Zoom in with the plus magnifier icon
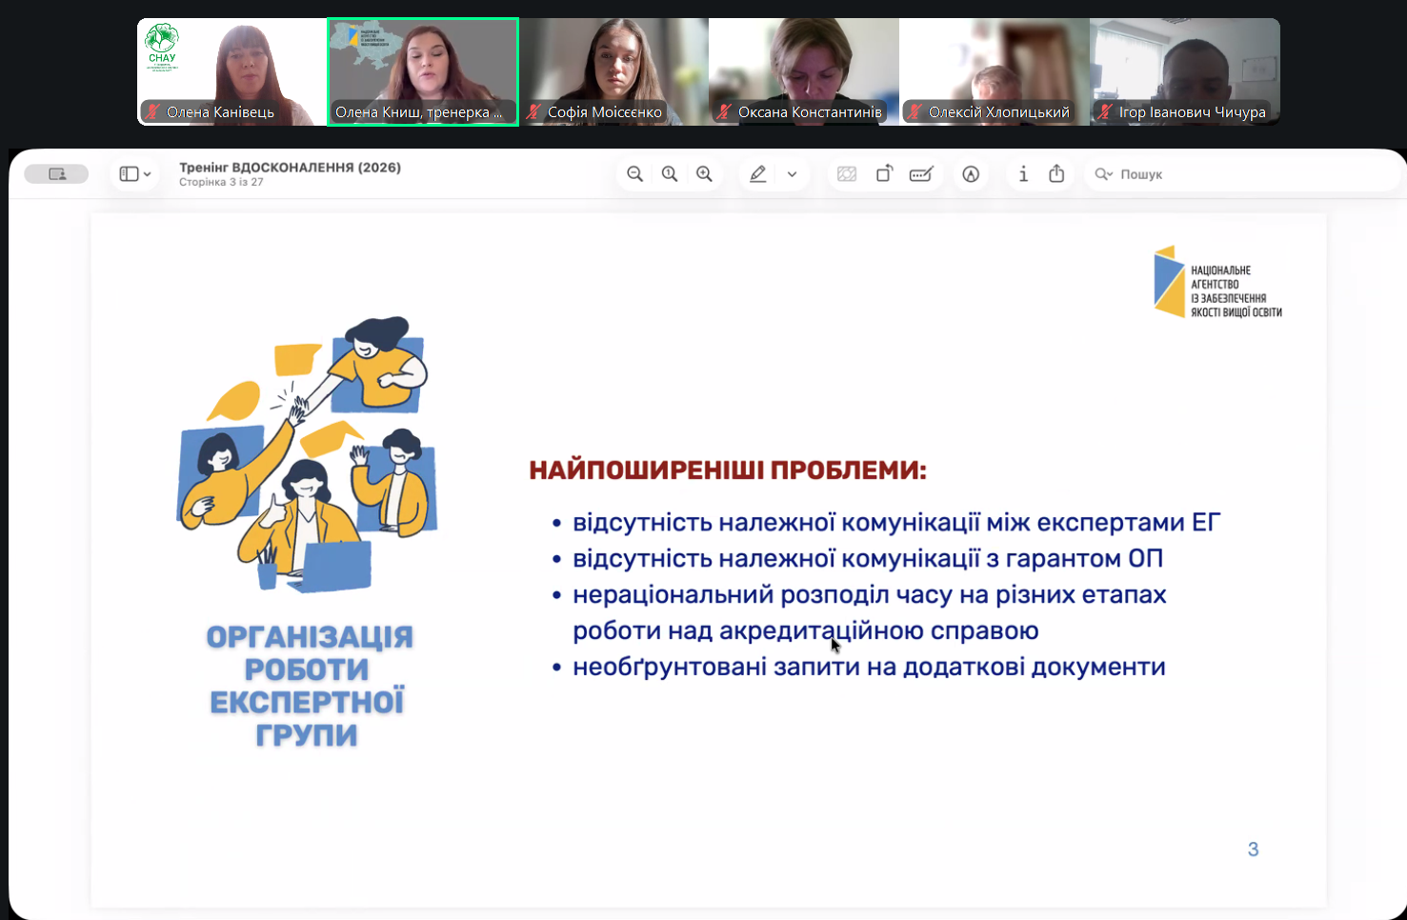Image resolution: width=1407 pixels, height=920 pixels. 704,174
